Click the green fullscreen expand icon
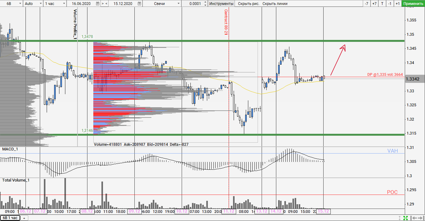The height and width of the screenshot is (221, 425). pos(405,218)
